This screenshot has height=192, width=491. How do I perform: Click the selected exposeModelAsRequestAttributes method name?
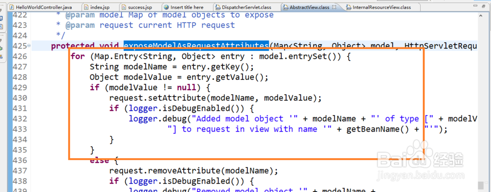tap(196, 46)
